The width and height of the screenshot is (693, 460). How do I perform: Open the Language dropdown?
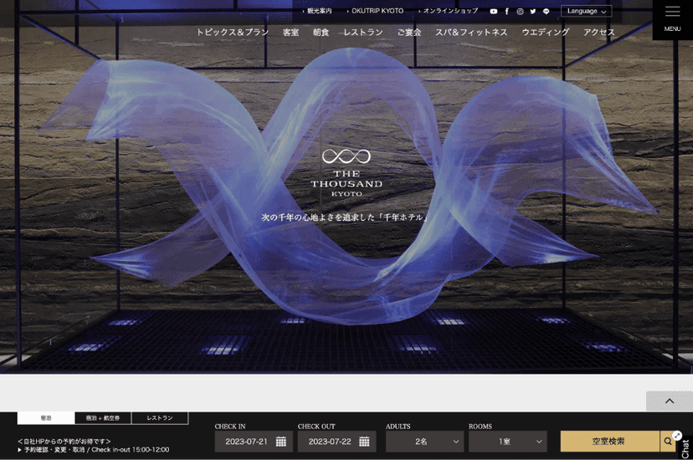click(x=587, y=11)
